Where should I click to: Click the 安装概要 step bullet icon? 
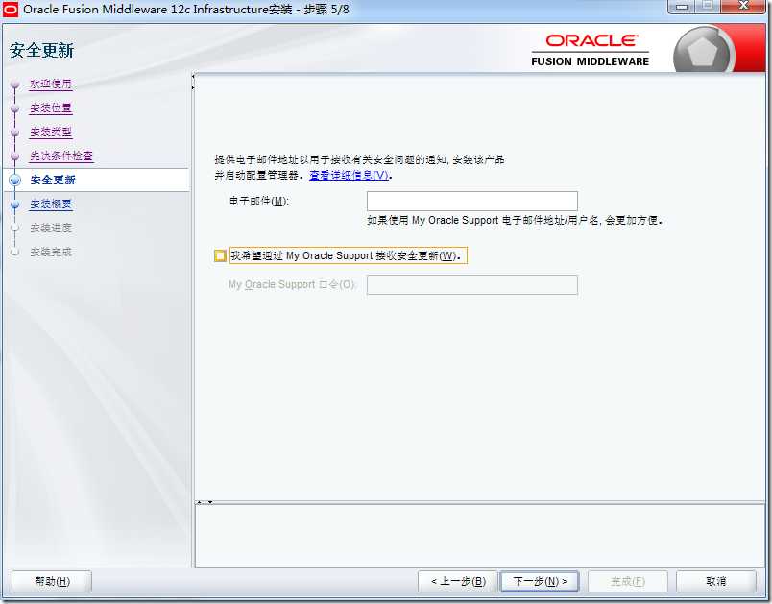tap(15, 204)
